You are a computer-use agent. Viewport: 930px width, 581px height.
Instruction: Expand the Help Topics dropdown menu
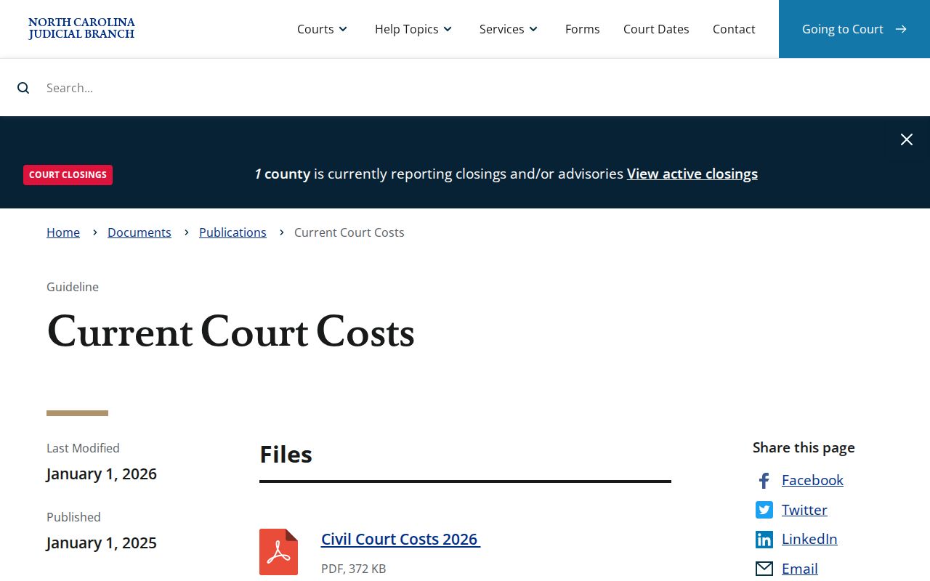pos(413,29)
